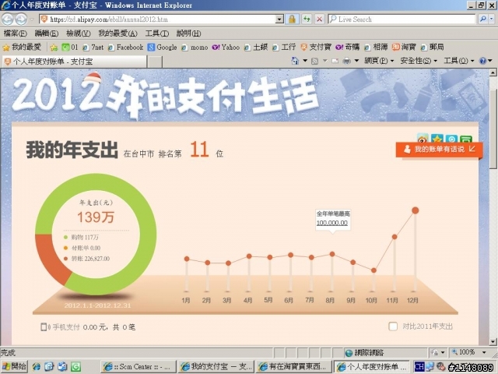Expand the search provider dropdown arrow

(x=491, y=19)
